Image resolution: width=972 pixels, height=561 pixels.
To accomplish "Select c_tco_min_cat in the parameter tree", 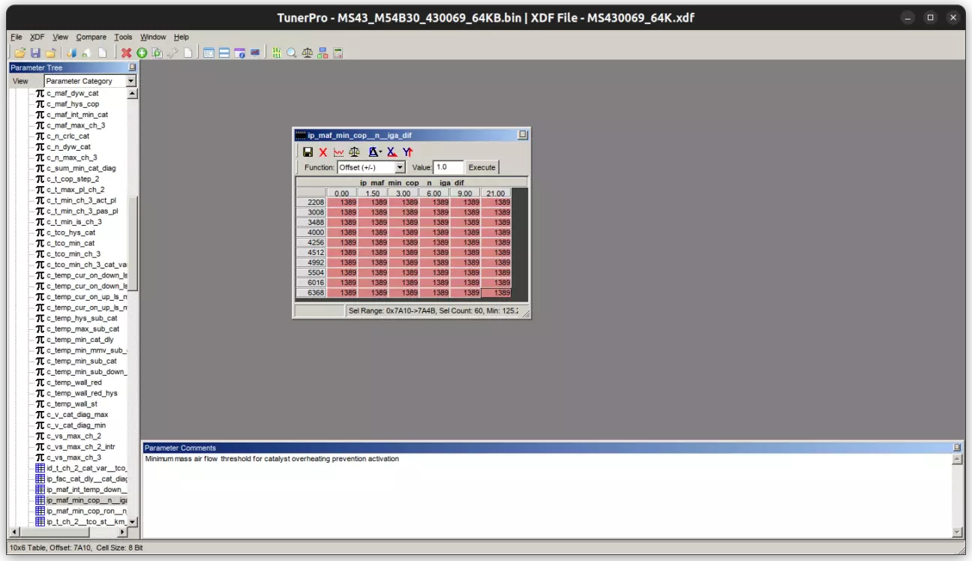I will (70, 243).
